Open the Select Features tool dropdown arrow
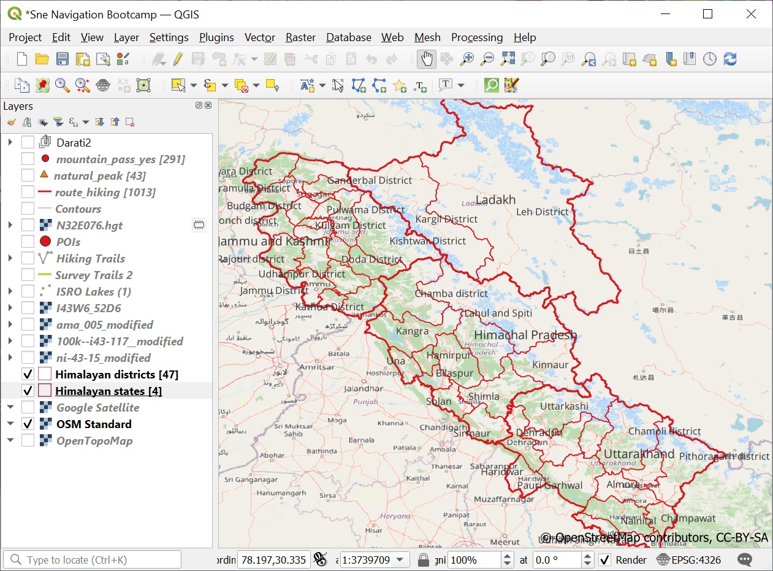 [x=194, y=85]
